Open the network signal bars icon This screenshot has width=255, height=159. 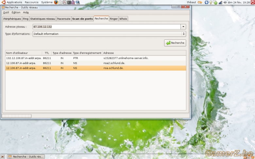(220, 2)
